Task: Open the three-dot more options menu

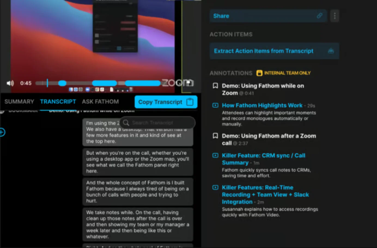Action: (x=335, y=16)
